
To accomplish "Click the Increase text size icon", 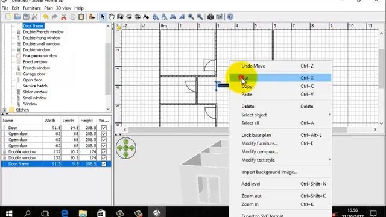I will click(156, 17).
